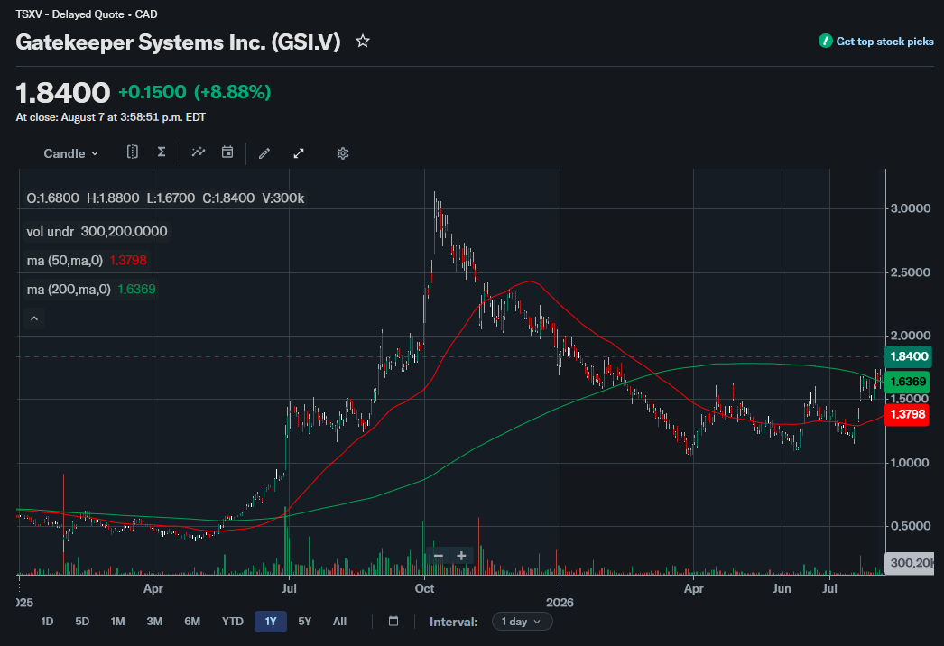
Task: Open the indicators line-chart icon
Action: point(198,152)
